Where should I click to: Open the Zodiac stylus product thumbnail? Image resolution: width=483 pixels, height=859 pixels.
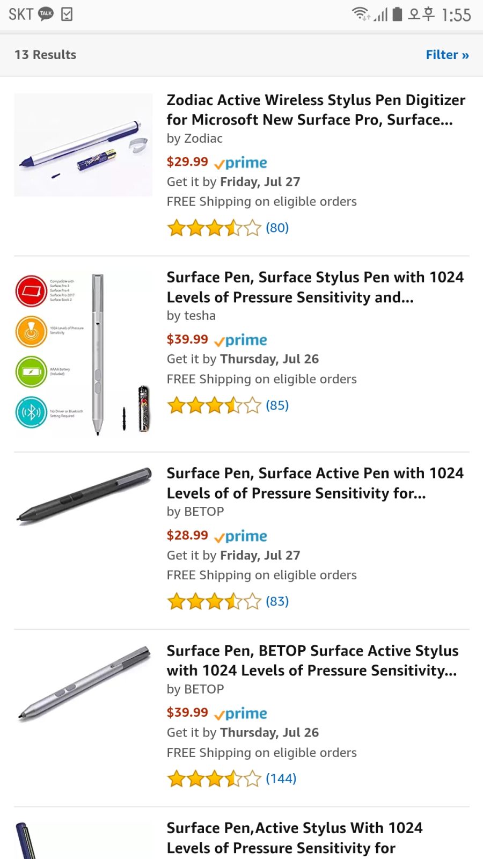[83, 145]
